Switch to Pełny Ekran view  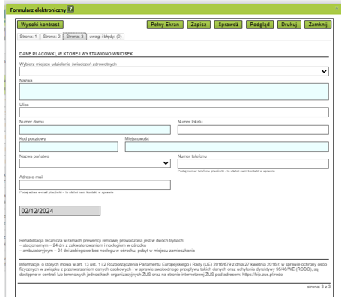point(165,25)
